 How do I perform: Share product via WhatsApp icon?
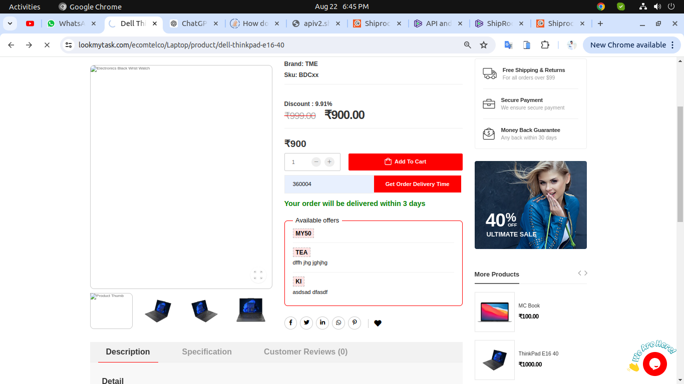click(338, 323)
